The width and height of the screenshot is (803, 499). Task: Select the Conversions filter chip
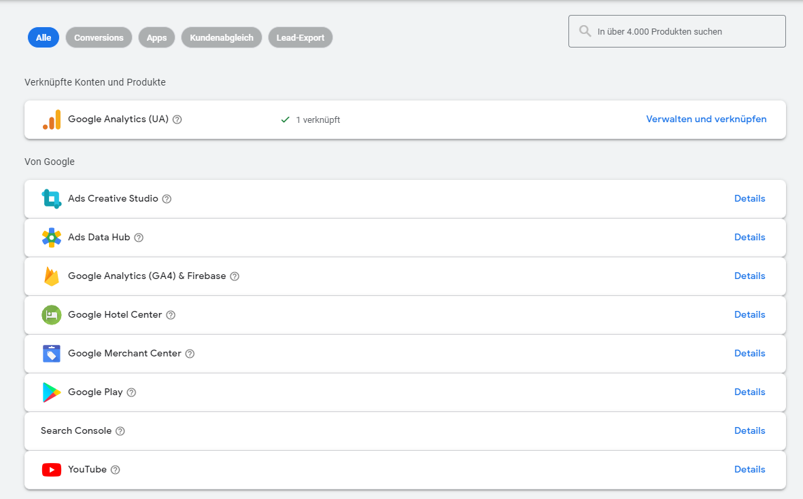[x=99, y=37]
